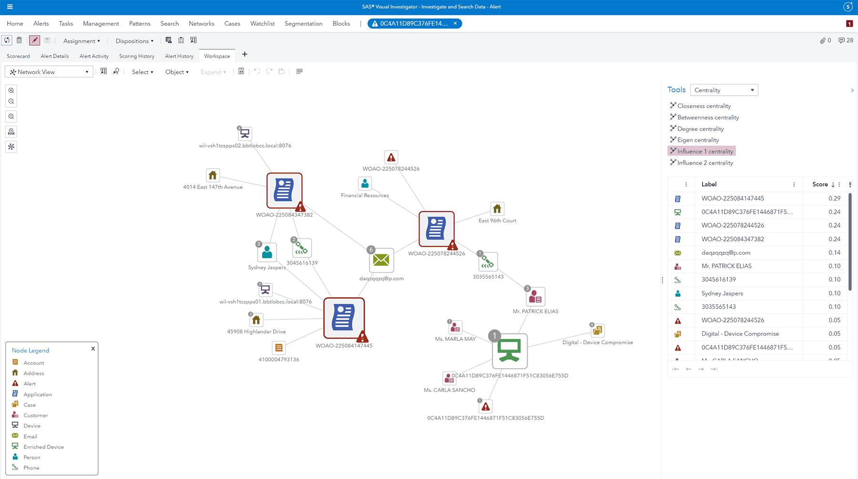Close the 0C4A11D89C376FE14 alert tab
The image size is (858, 479).
455,23
